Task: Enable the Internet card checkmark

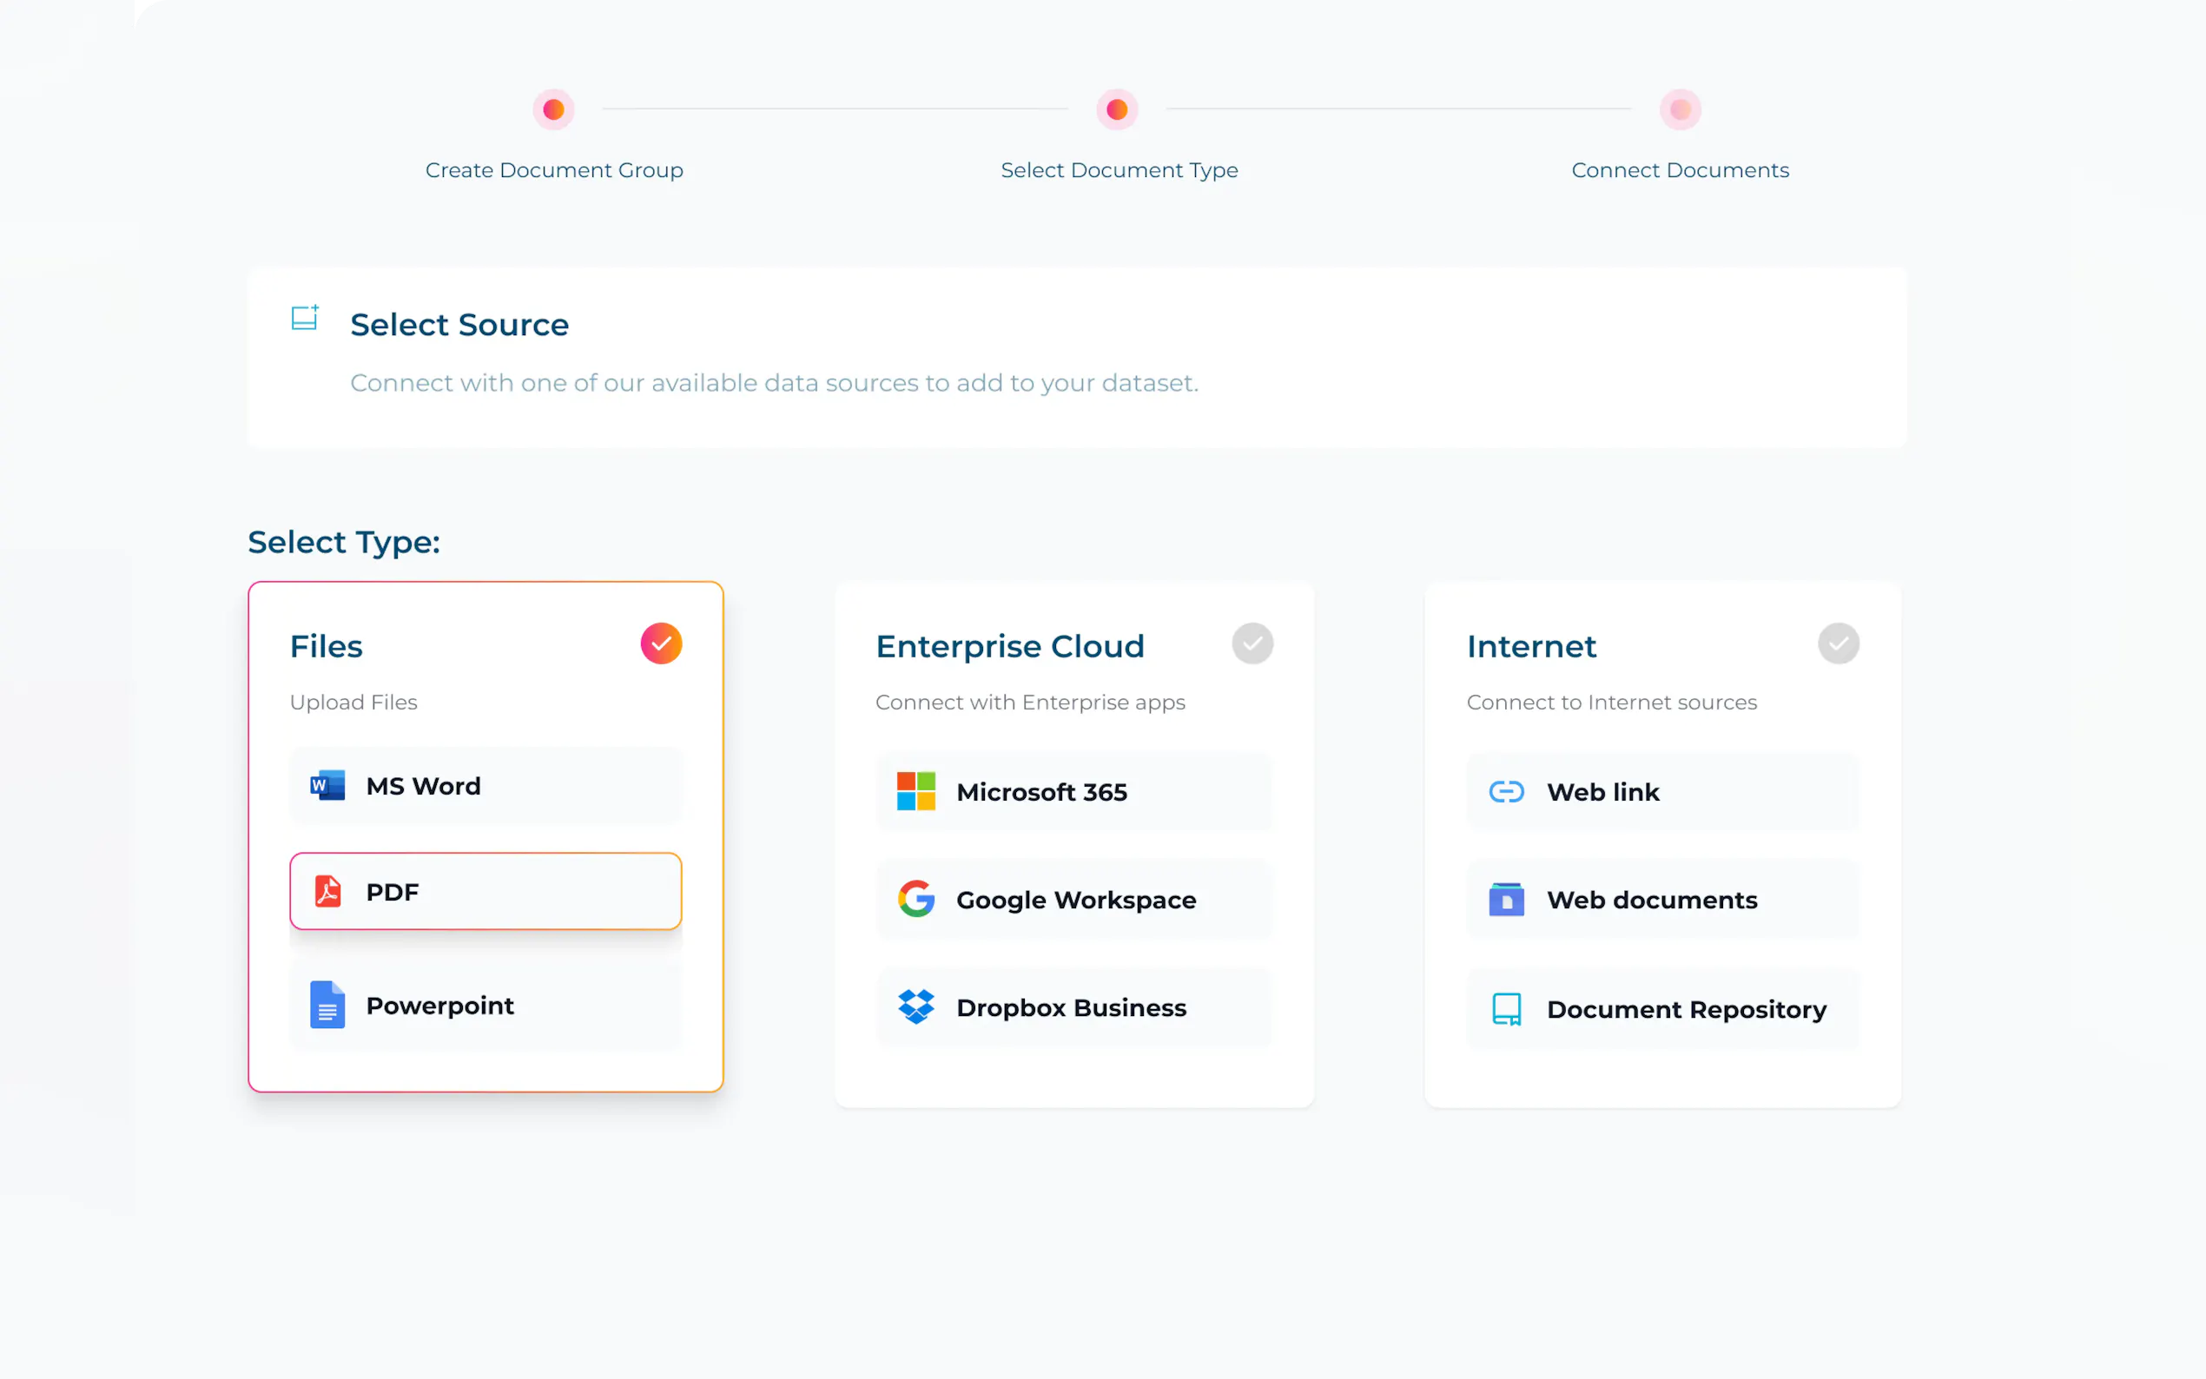Action: pyautogui.click(x=1838, y=643)
